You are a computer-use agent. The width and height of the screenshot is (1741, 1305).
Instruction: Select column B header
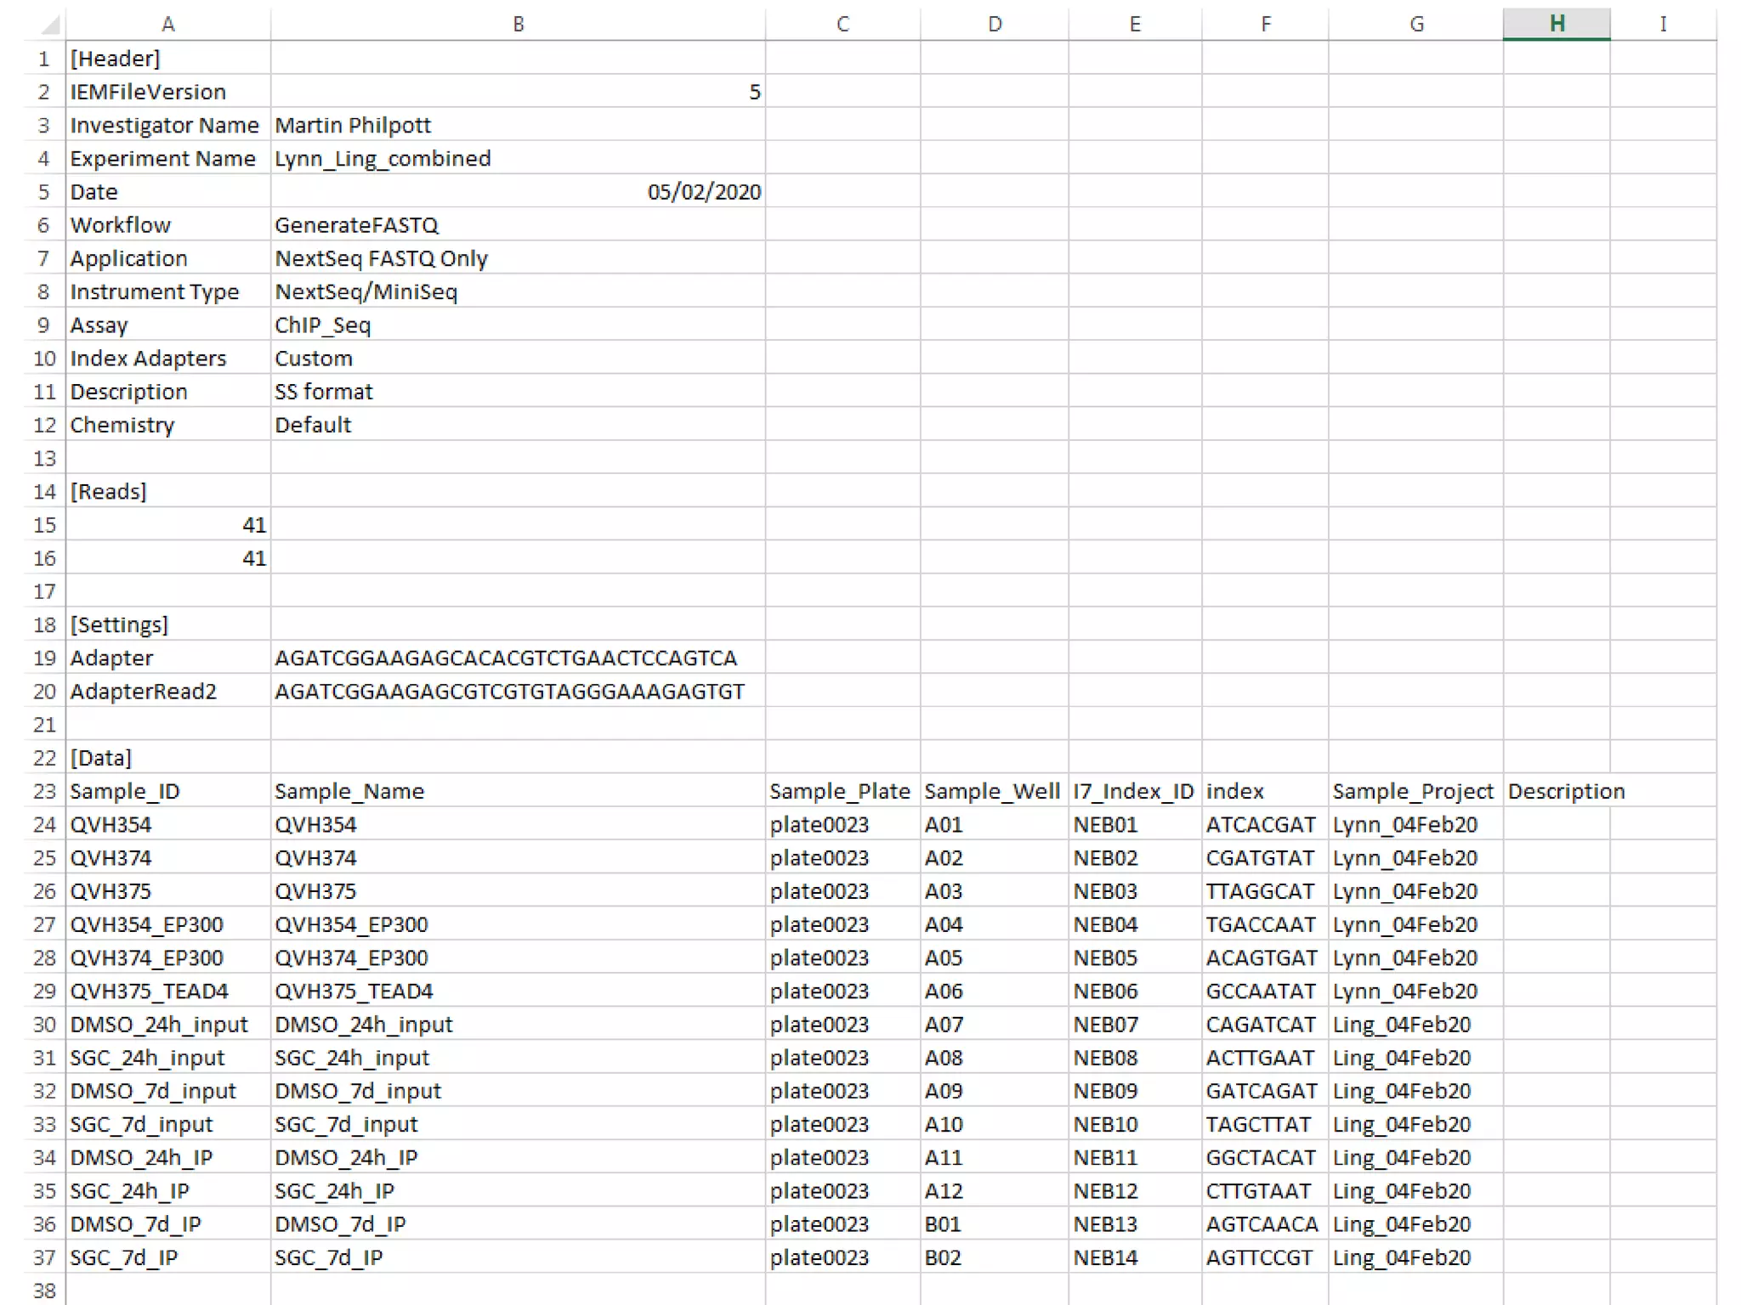(x=518, y=24)
